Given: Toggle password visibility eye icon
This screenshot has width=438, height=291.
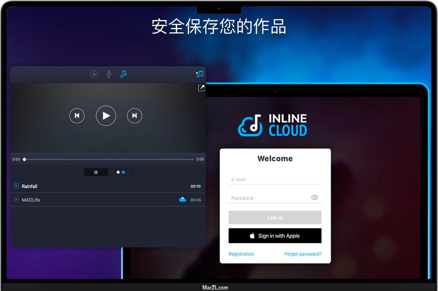Looking at the screenshot, I should tap(315, 197).
